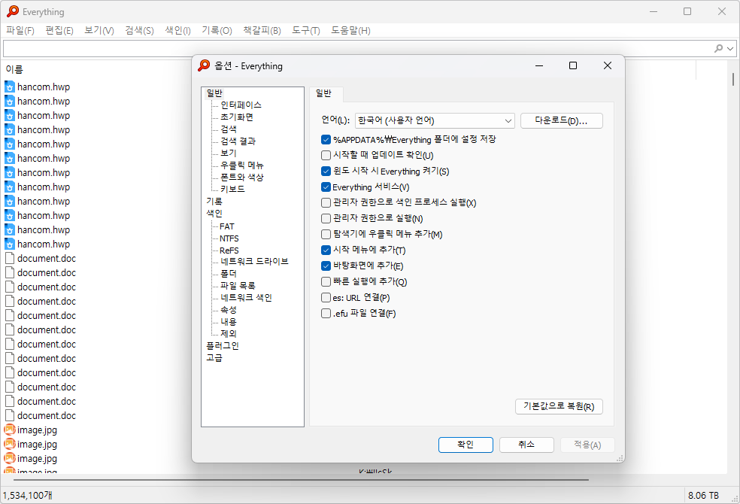
Task: Click 기본값으로 복원(R) button
Action: [x=559, y=407]
